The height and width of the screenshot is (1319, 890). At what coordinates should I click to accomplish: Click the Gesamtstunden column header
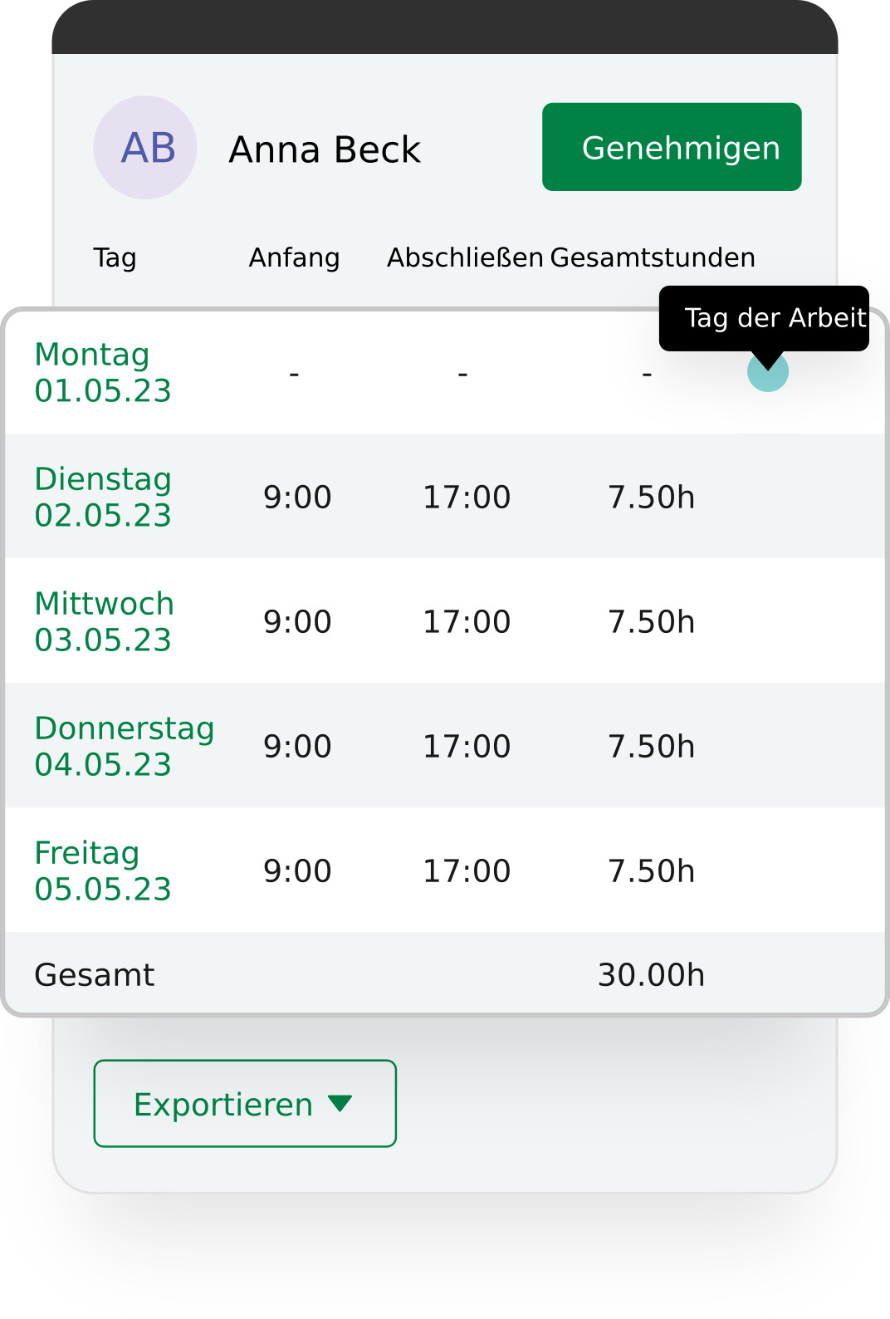pos(653,257)
